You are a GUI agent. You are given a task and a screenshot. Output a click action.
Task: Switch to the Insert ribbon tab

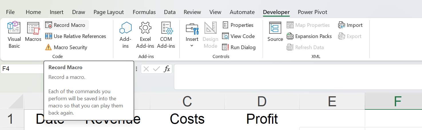click(x=57, y=12)
